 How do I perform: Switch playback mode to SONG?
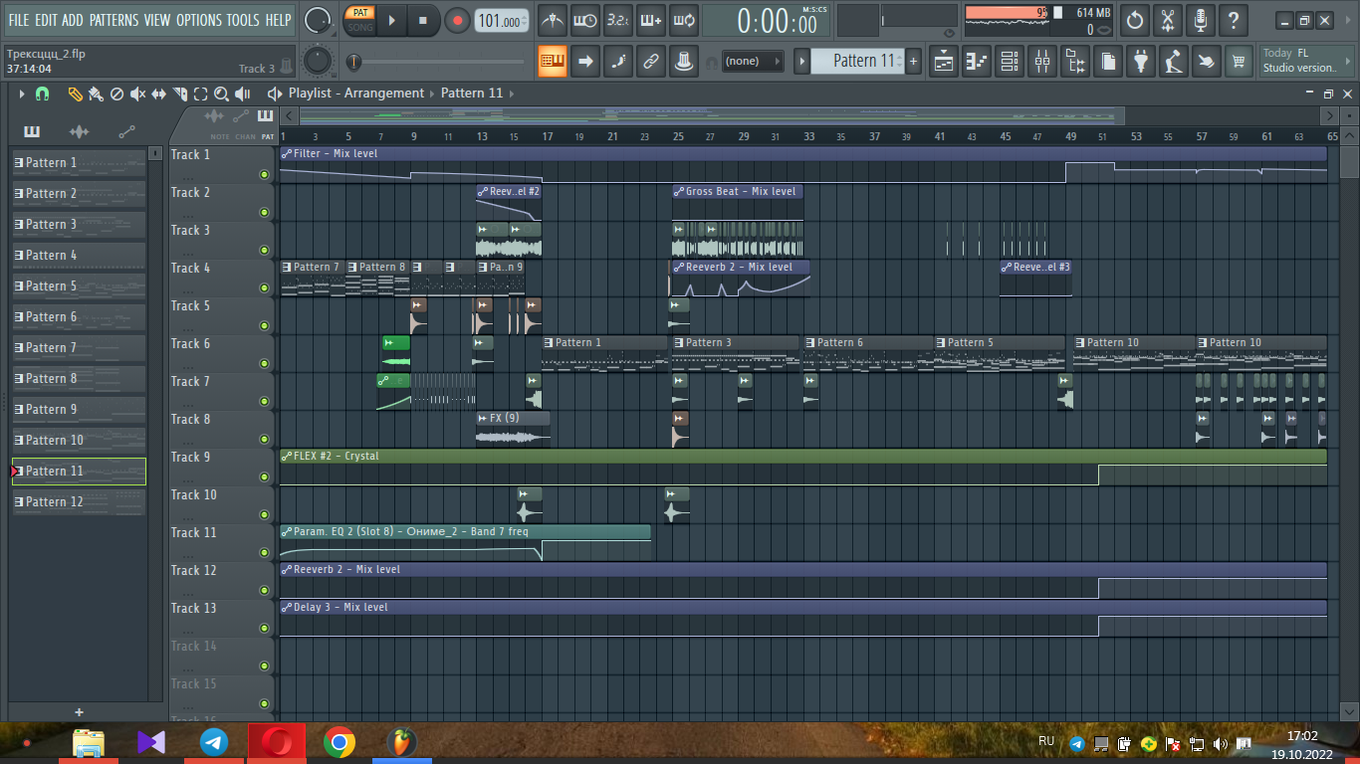(x=359, y=28)
